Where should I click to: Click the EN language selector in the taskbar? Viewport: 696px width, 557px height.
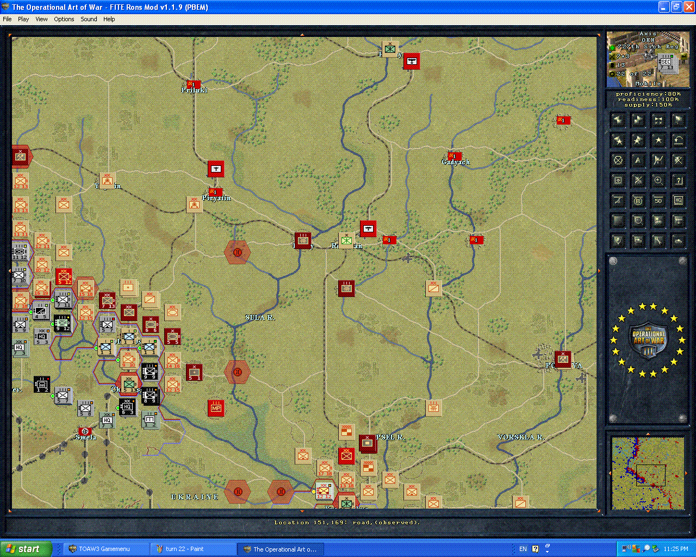point(523,549)
